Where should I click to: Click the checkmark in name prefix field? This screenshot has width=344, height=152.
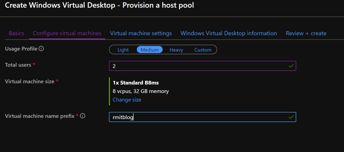(x=291, y=117)
